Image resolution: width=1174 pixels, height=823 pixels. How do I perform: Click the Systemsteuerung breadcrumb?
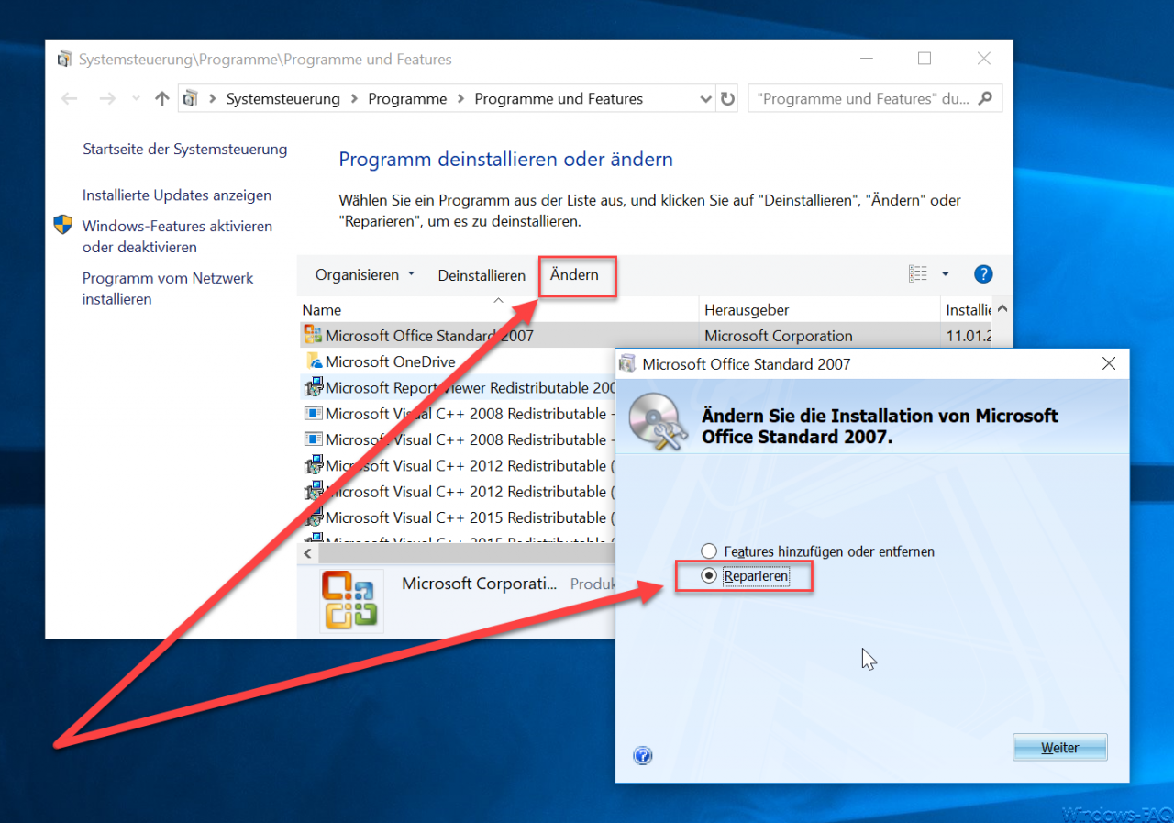(282, 98)
